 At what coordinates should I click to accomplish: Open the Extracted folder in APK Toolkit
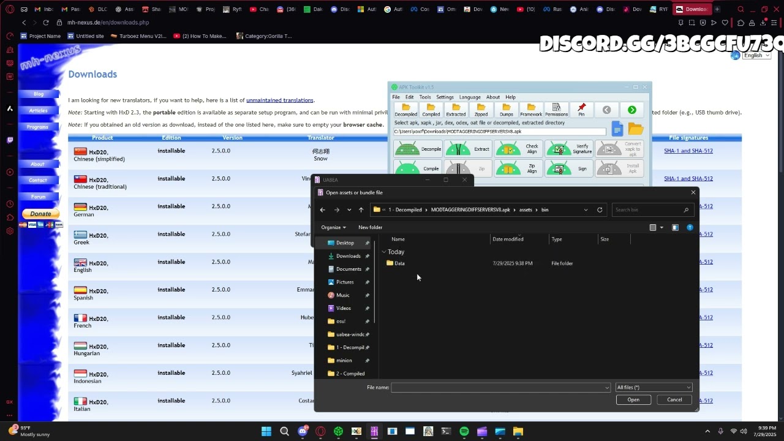456,110
